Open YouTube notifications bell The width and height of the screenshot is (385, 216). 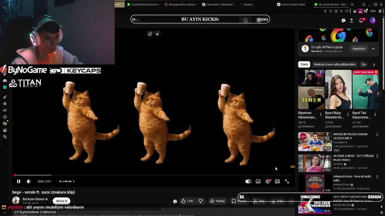coord(361,20)
